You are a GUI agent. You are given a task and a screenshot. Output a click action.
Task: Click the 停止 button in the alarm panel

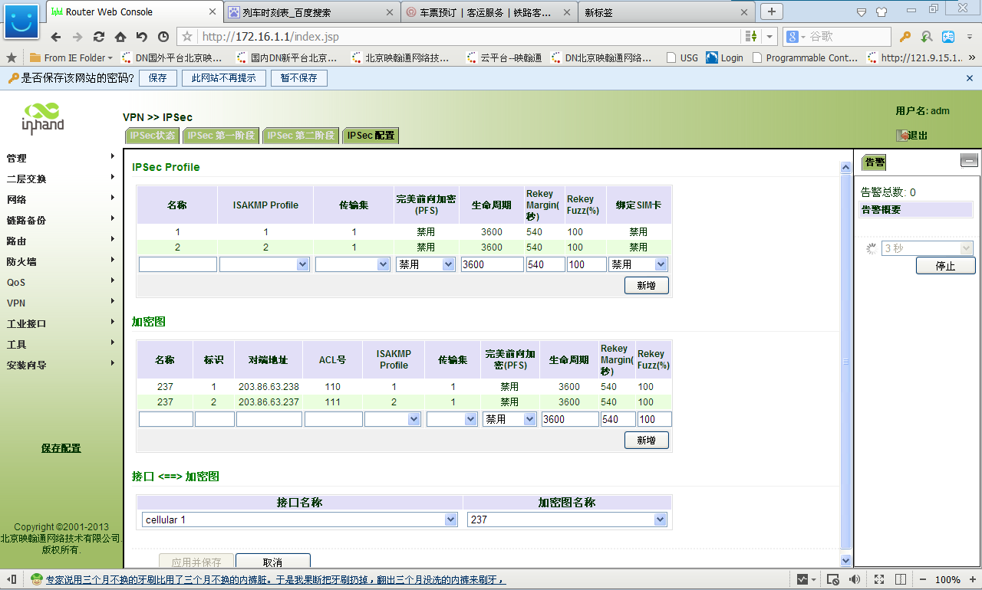tap(945, 266)
